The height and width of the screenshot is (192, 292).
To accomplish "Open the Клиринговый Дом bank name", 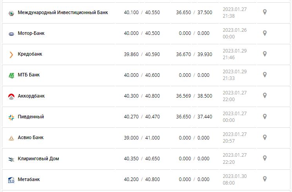I will (x=38, y=159).
